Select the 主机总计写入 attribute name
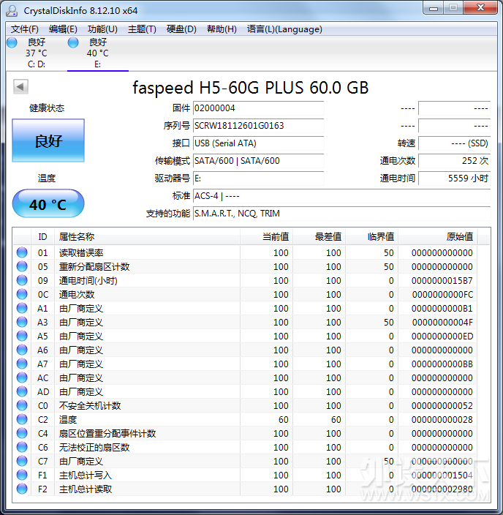The height and width of the screenshot is (515, 503). pyautogui.click(x=86, y=475)
